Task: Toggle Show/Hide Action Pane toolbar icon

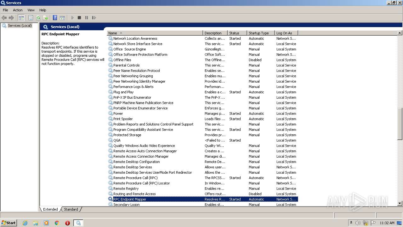Action: tap(62, 18)
